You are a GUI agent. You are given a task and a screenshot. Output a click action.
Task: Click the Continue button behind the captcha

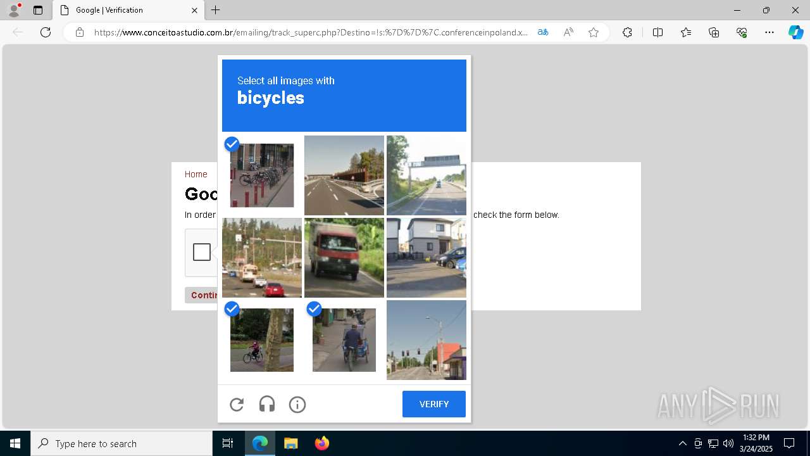[201, 295]
